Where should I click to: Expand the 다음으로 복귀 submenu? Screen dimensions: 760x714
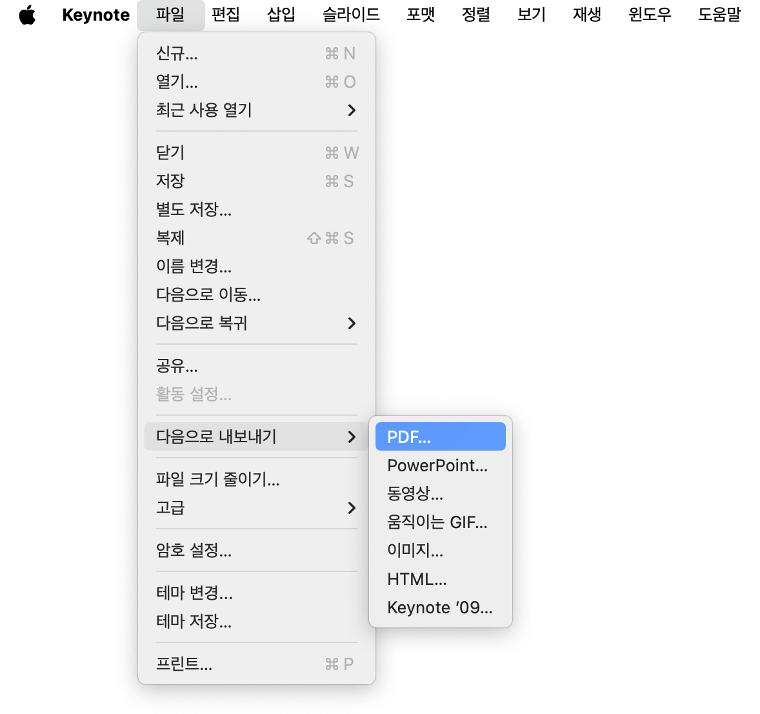[256, 323]
